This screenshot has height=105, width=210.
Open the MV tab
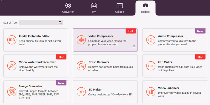pos(94,8)
